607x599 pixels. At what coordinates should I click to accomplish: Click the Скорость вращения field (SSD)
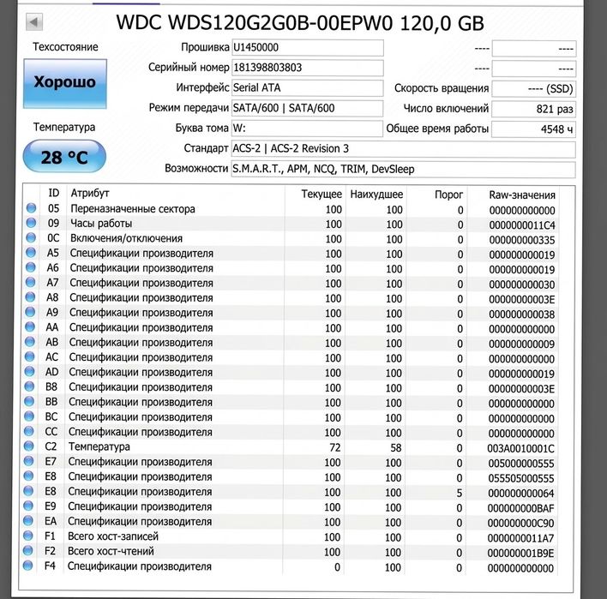click(534, 88)
